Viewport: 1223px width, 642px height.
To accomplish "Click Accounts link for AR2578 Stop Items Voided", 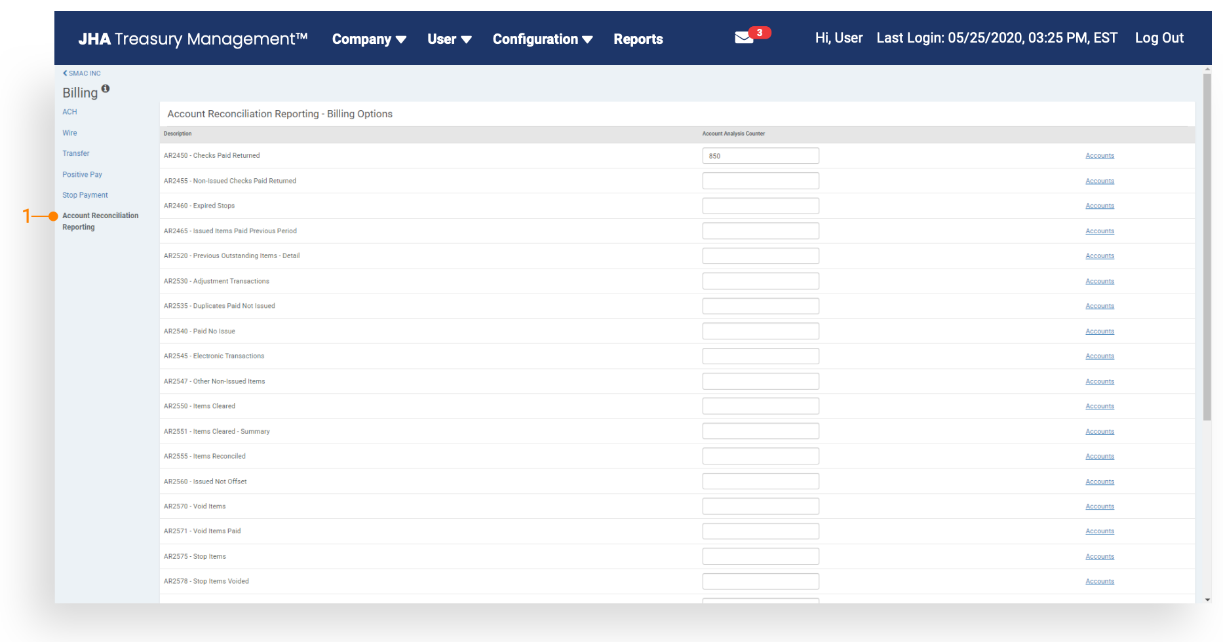I will click(x=1099, y=582).
